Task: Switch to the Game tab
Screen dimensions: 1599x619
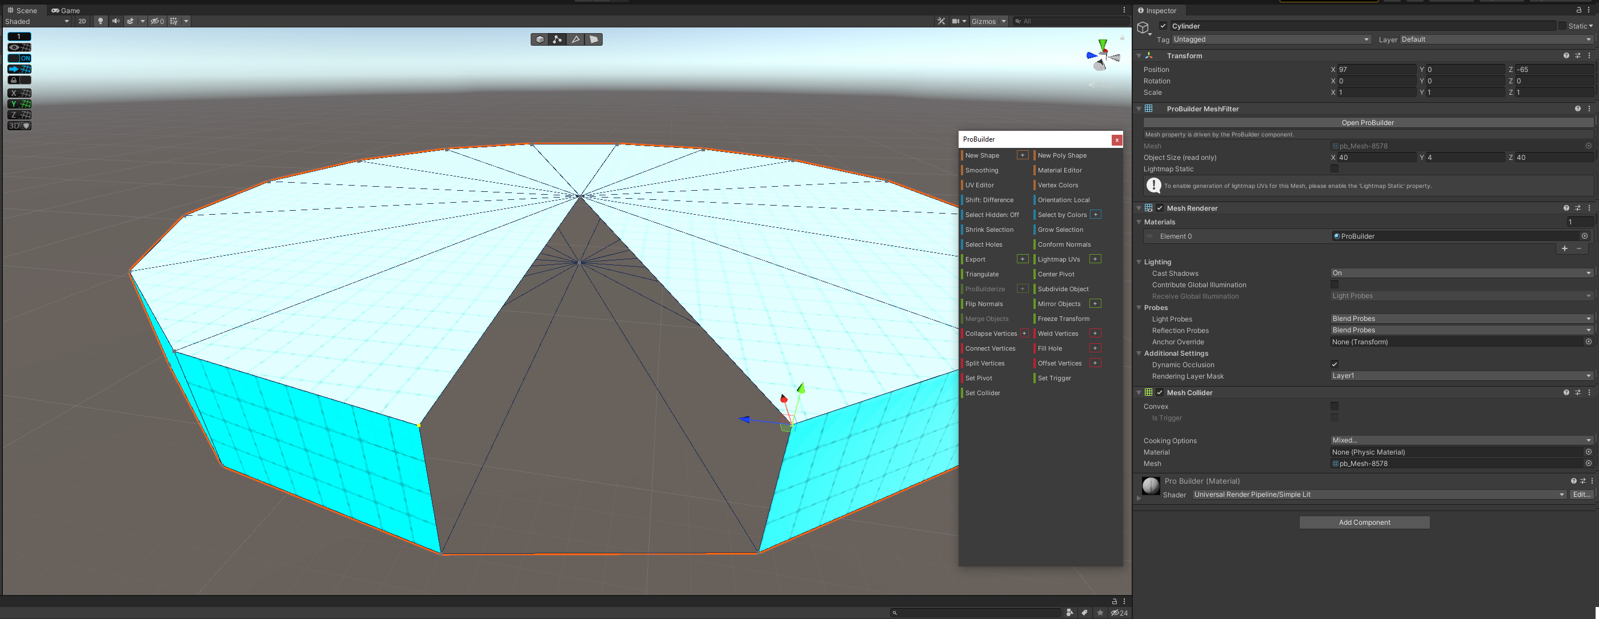Action: point(65,10)
